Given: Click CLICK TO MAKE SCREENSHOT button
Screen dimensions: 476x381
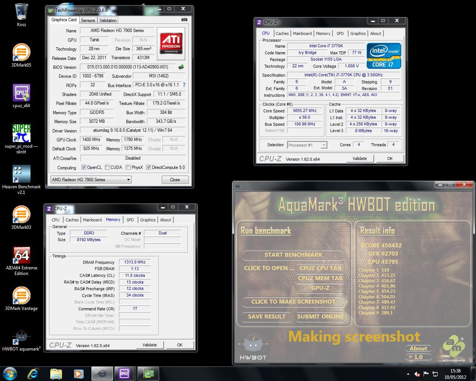Looking at the screenshot, I should 293,302.
